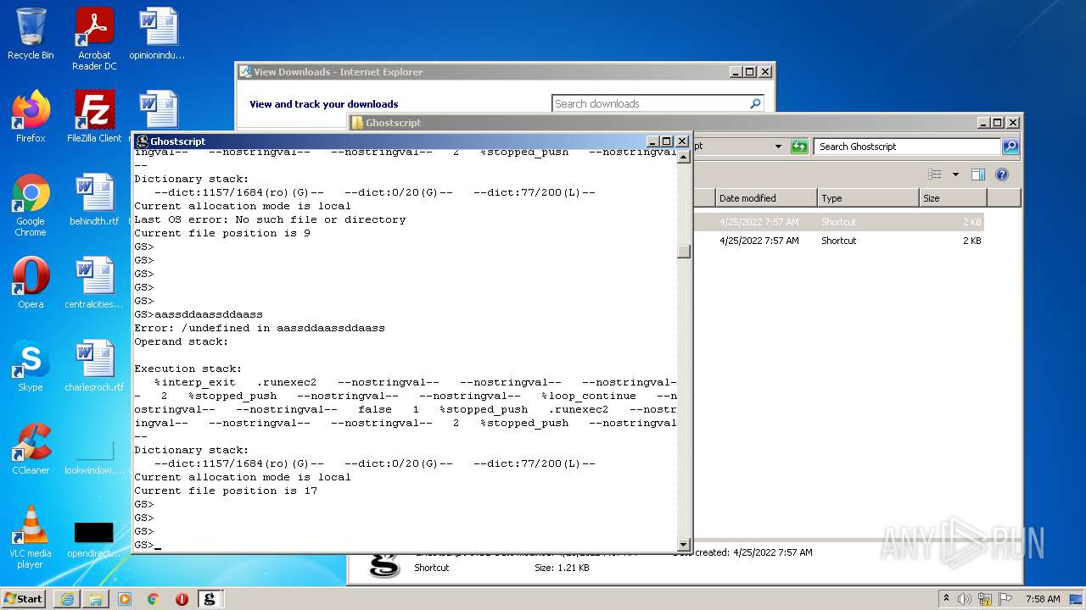The height and width of the screenshot is (610, 1086).
Task: Launch Opera browser from desktop
Action: tap(31, 283)
